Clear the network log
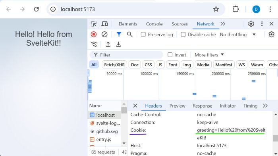Screen dimensions: 278x156 coord(104,35)
